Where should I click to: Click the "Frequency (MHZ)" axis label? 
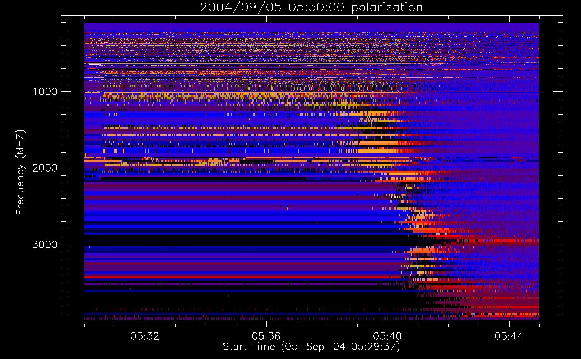(20, 172)
